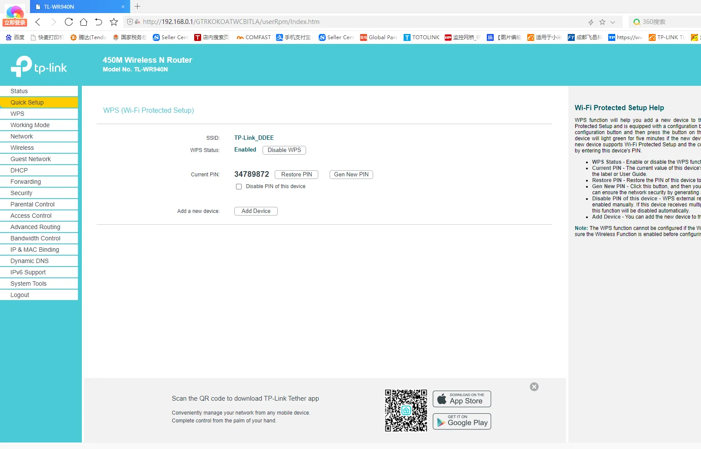Open the Global Parcel bookmark
The width and height of the screenshot is (701, 449).
tap(379, 37)
